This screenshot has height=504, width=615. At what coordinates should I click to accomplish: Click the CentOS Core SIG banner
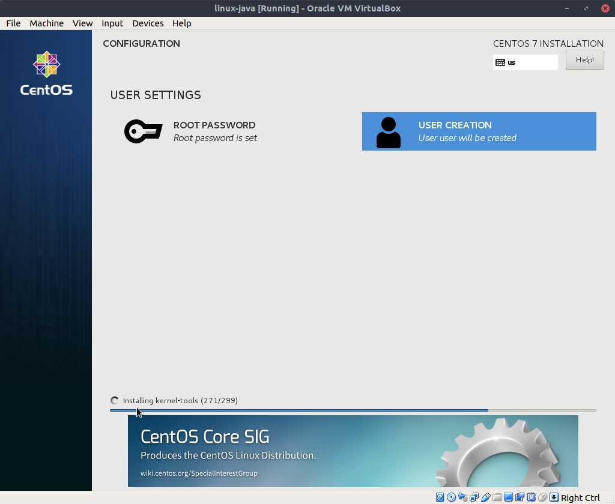click(353, 451)
